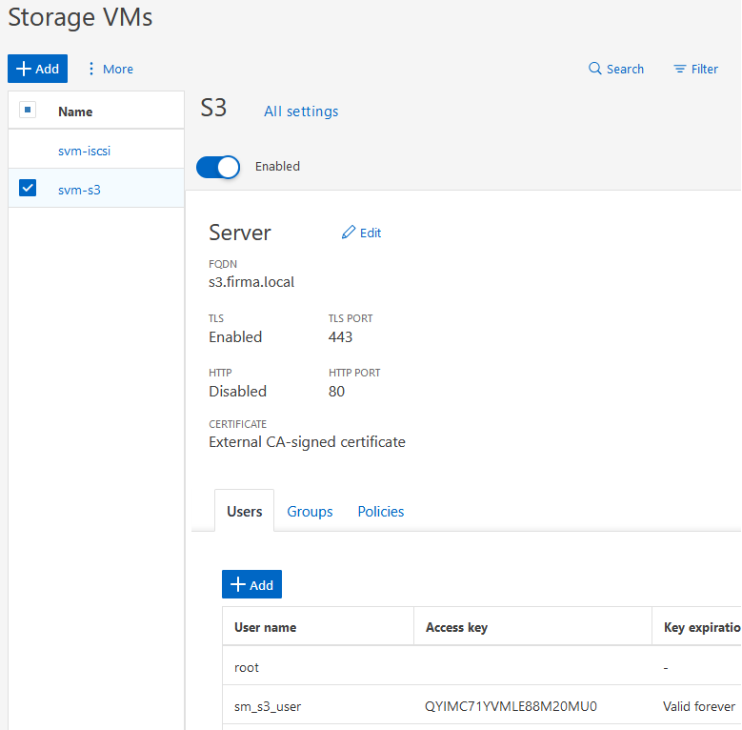Click the top Add storage VM button
Viewport: 742px width, 730px height.
tap(37, 69)
